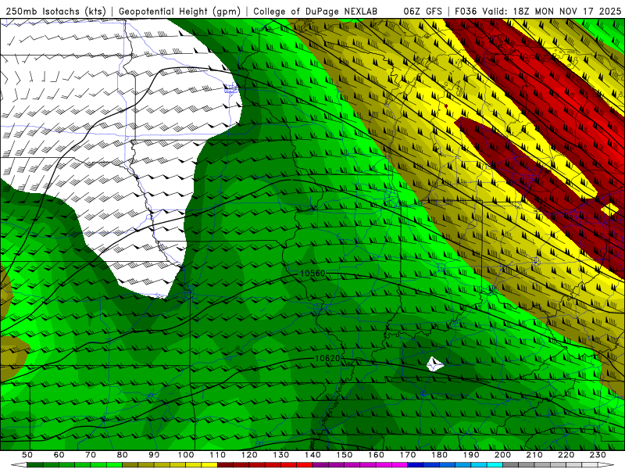
Task: Click the 'College of DuPage NEXLAB' label
Action: click(316, 11)
